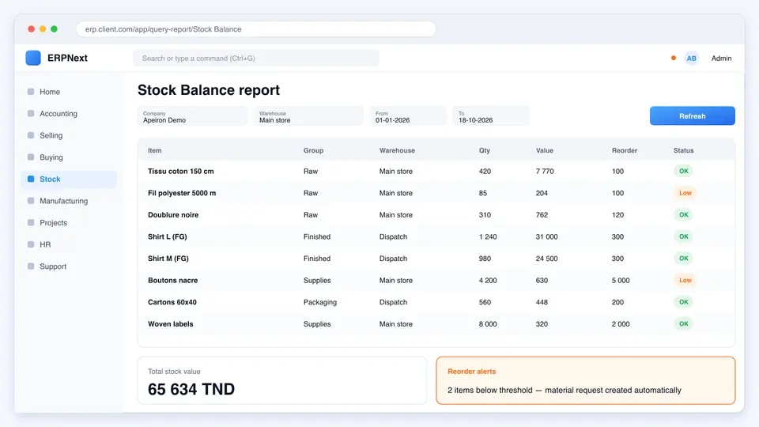Click the OK status of Shirt L (FG)
Screen dimensions: 759x427
683,236
